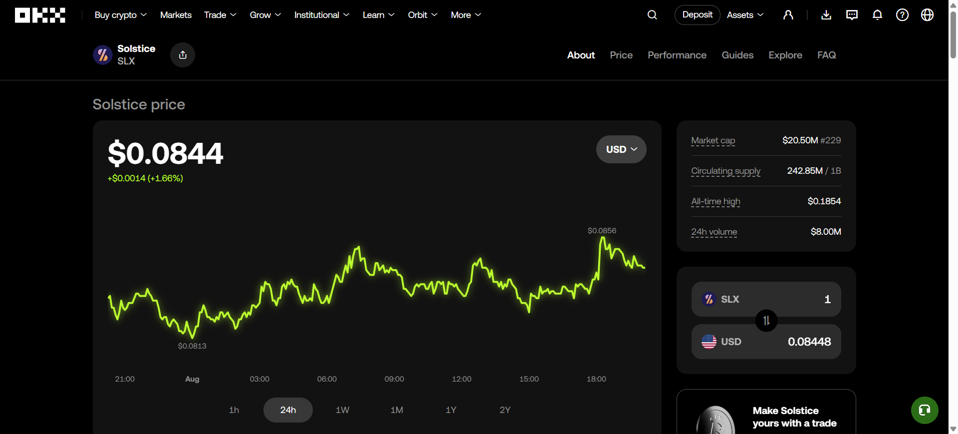Click the scrollbar down arrow
The height and width of the screenshot is (434, 958).
(x=953, y=429)
